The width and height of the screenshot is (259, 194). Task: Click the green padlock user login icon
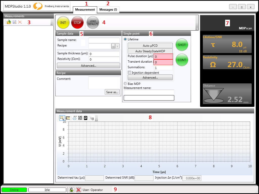(72, 190)
